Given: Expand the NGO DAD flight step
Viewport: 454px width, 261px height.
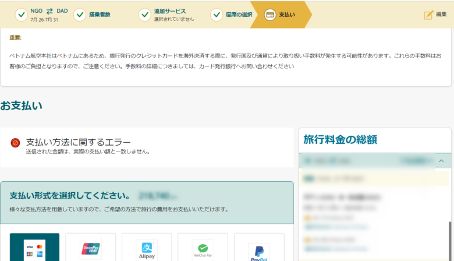Looking at the screenshot, I should [x=44, y=15].
